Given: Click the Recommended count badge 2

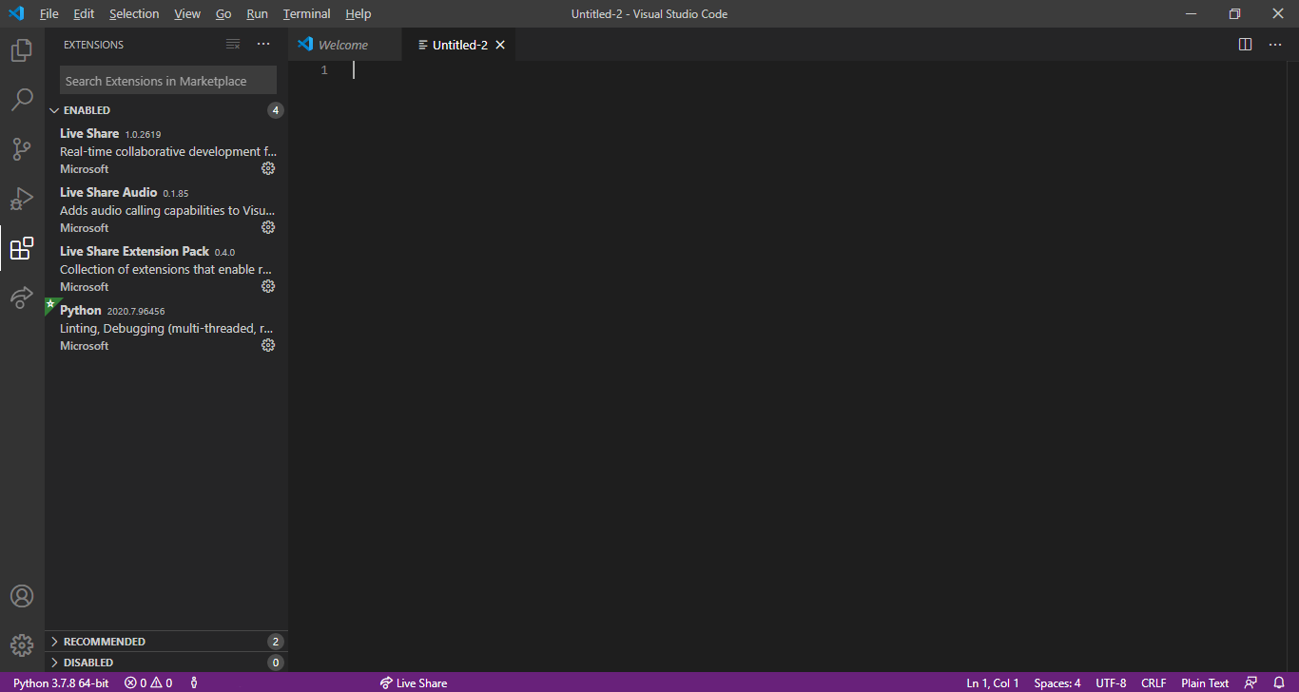Looking at the screenshot, I should tap(276, 642).
